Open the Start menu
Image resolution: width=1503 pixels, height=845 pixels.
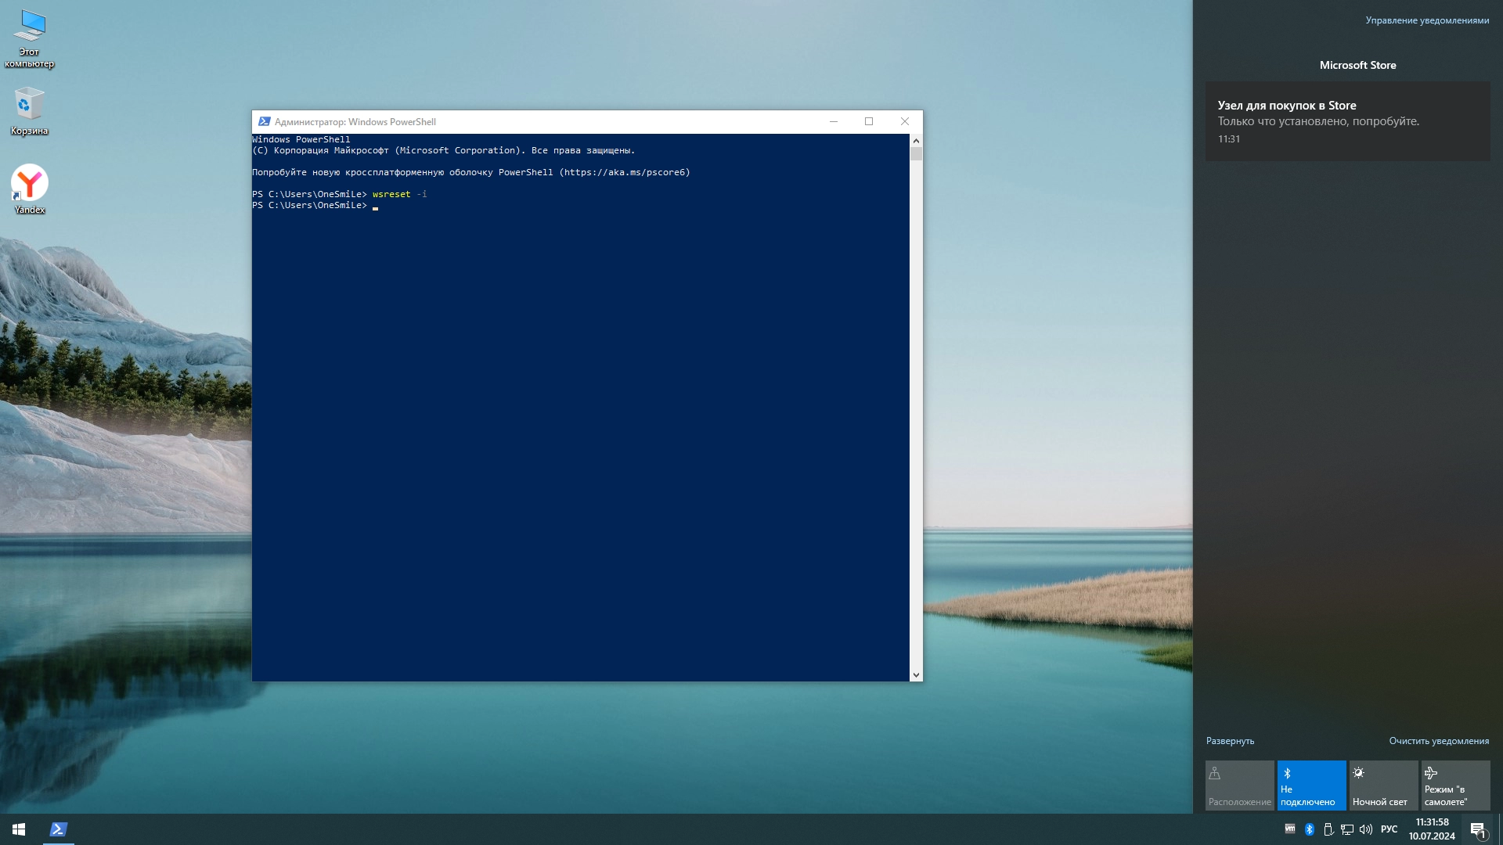pyautogui.click(x=17, y=829)
